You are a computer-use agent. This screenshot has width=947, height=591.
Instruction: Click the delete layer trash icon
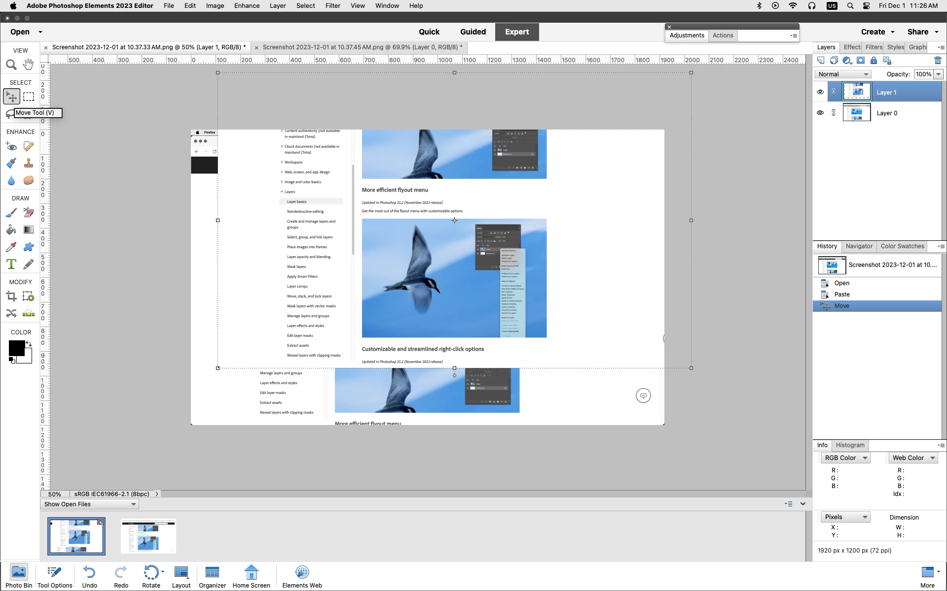(x=938, y=61)
